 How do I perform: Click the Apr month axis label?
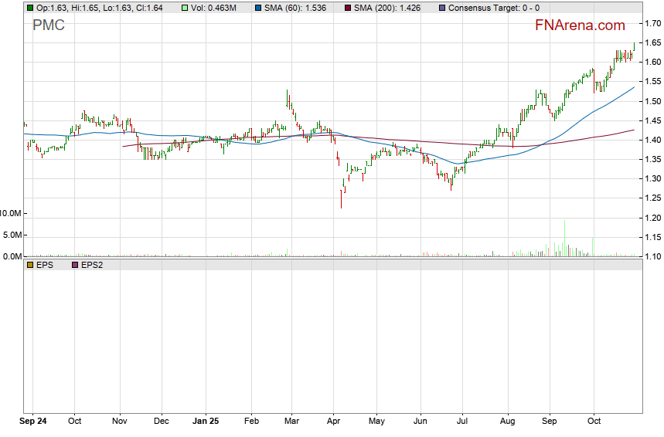pos(332,422)
